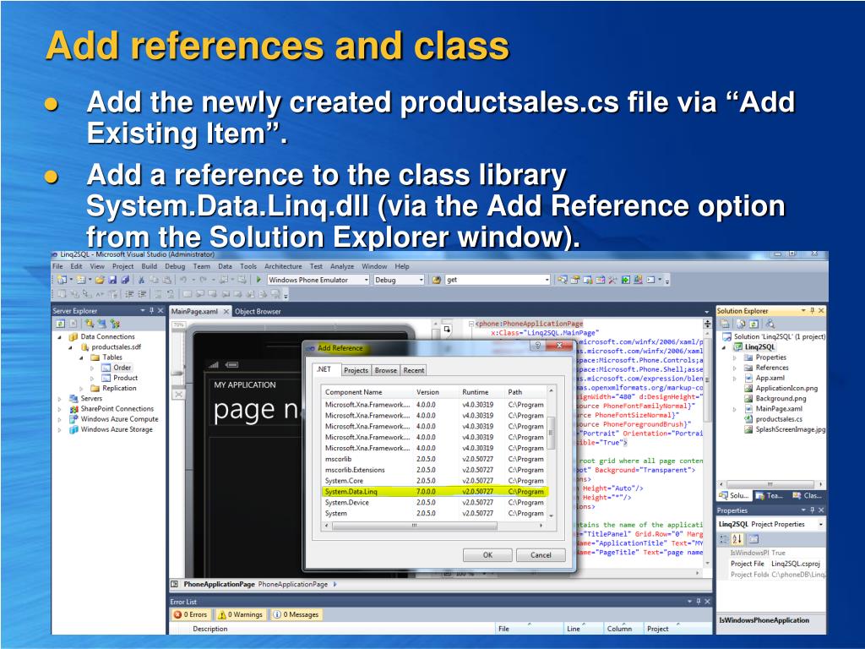Toggle 0 Errors filter in Error List

(191, 614)
